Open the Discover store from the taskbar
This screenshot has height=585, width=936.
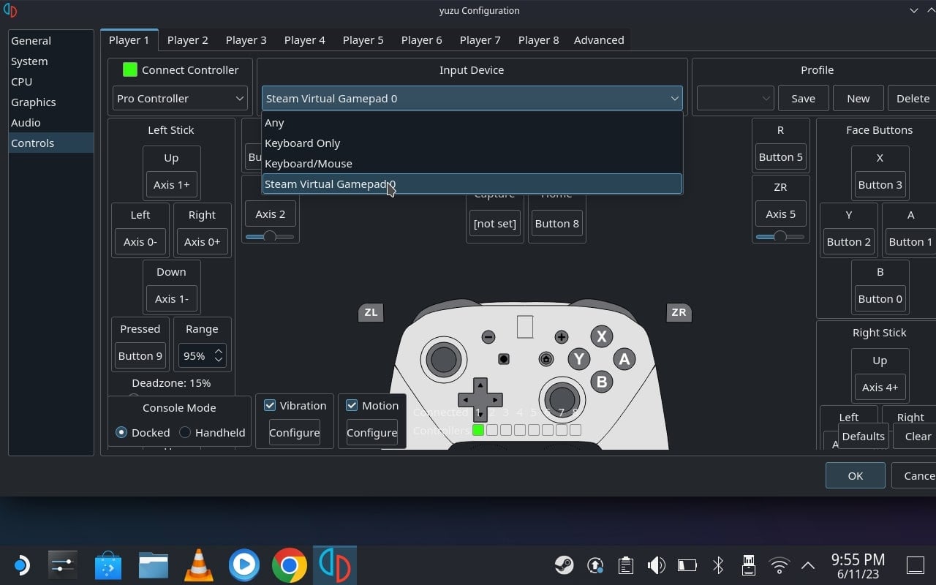click(x=108, y=565)
